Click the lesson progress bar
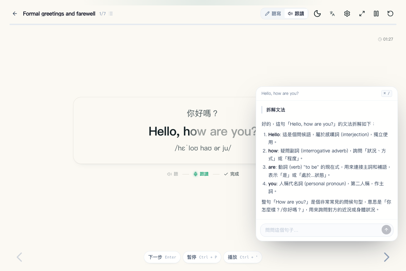 point(203,24)
